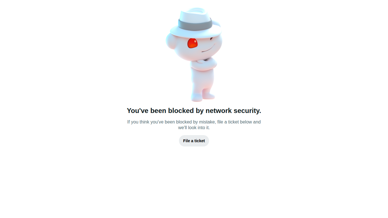Click the mascot's small dark eye
The image size is (388, 218).
pos(211,39)
